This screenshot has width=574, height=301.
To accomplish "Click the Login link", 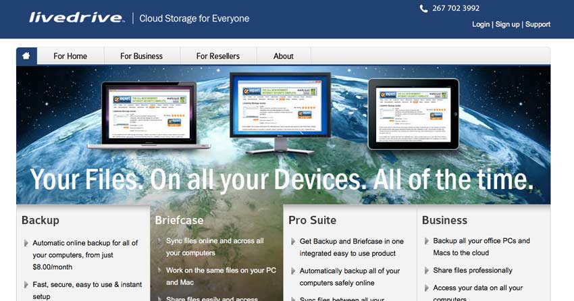I will [481, 24].
